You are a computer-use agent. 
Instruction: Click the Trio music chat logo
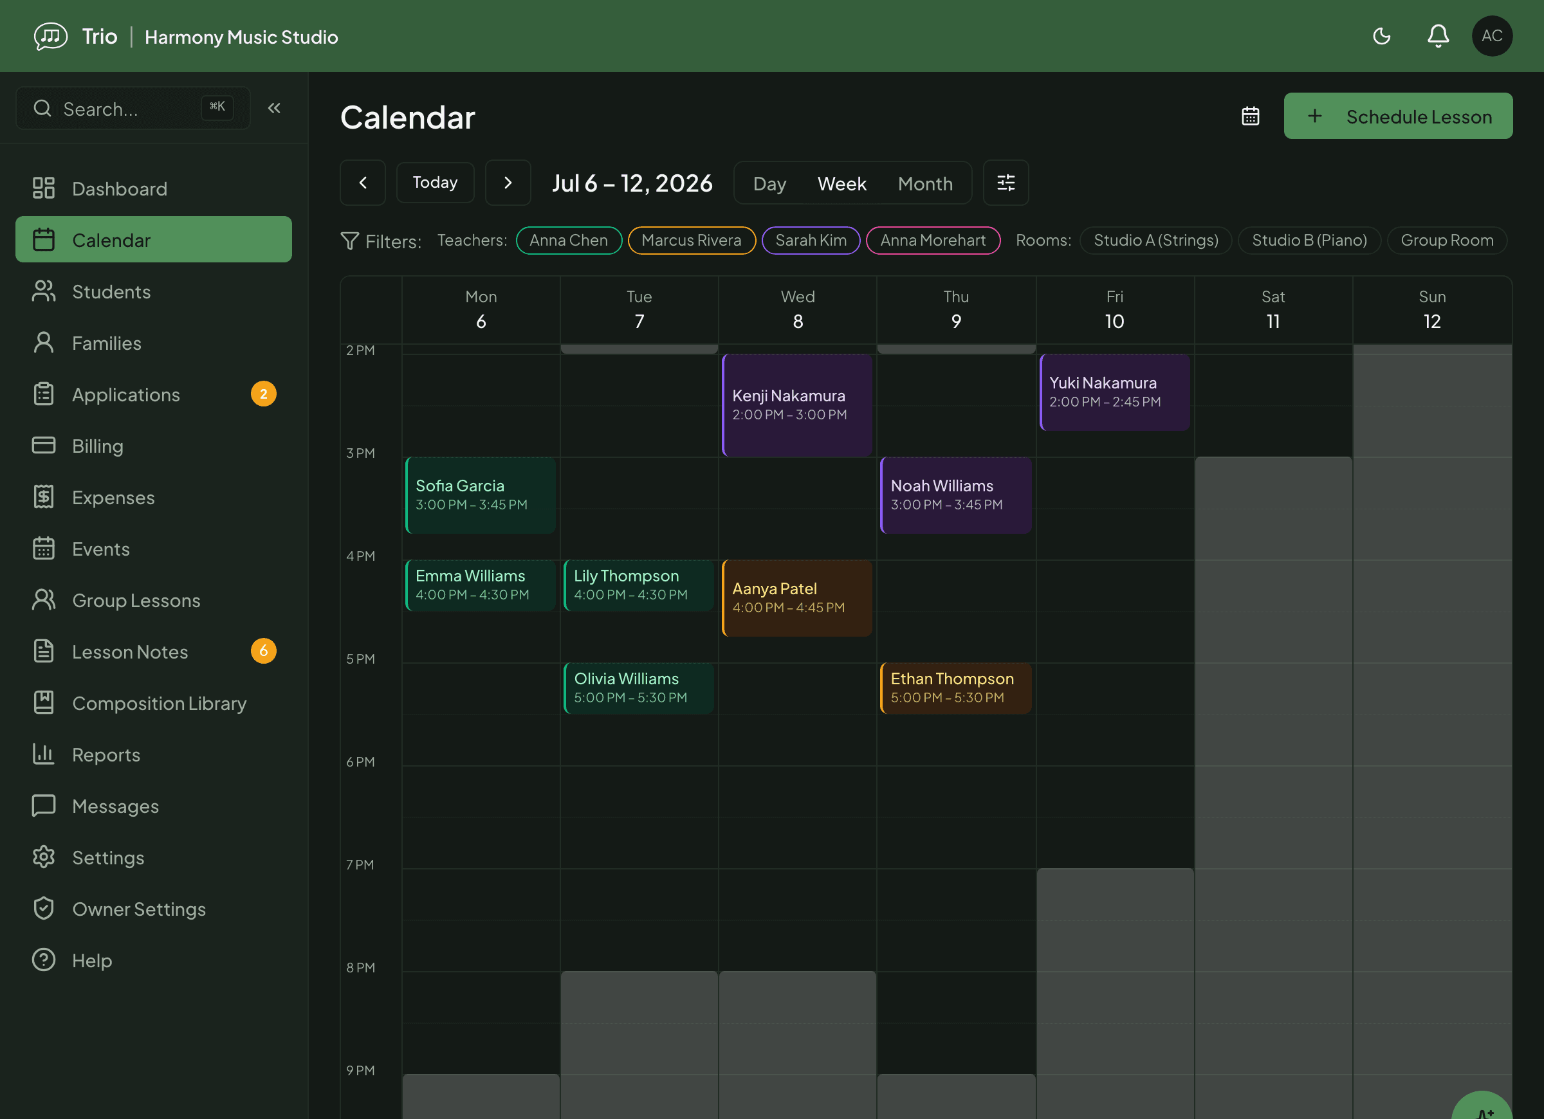tap(50, 36)
